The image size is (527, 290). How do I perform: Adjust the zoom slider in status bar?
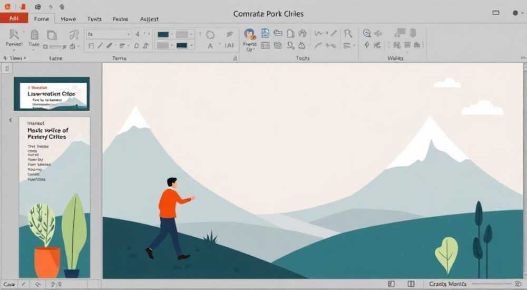coord(493,284)
